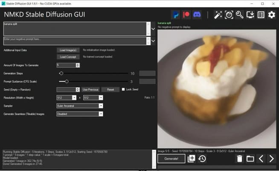Viewport: 279px width, 171px height.
Task: Toggle the Lock Seed checkbox
Action: 123,89
